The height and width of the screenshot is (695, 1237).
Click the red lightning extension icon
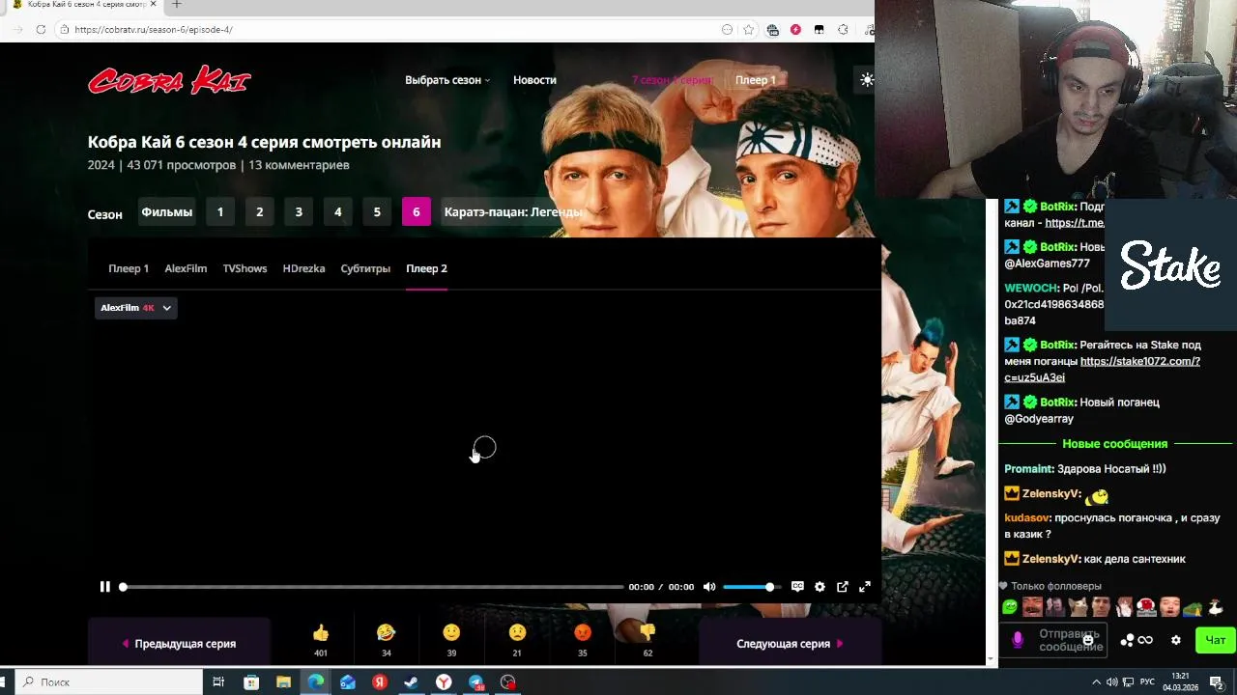[x=795, y=30]
